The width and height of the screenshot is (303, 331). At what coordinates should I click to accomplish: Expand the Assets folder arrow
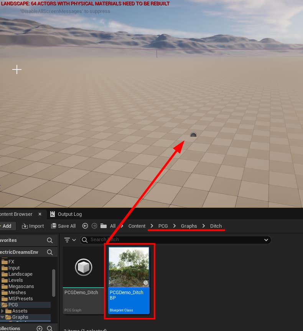point(2,311)
